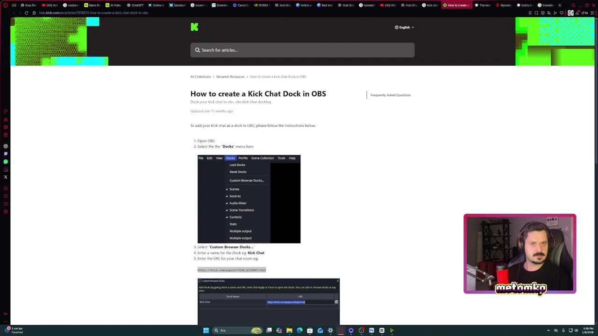
Task: Open Microsoft Store from the taskbar
Action: (310, 330)
